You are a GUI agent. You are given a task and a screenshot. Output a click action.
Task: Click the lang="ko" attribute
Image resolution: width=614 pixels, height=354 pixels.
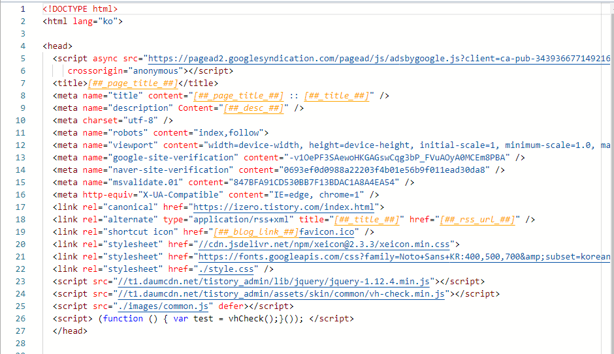[x=95, y=21]
